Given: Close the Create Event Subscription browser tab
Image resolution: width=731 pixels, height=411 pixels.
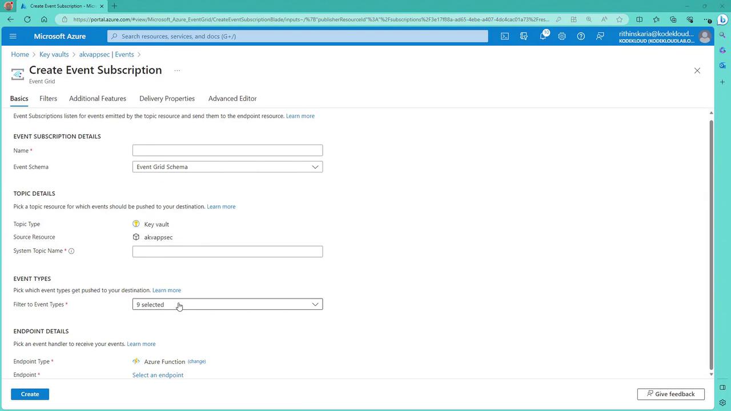Looking at the screenshot, I should [x=102, y=6].
